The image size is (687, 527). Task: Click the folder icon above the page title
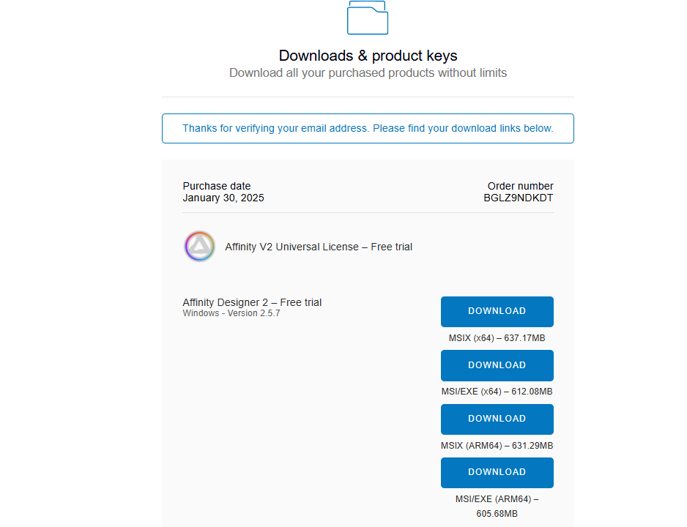click(368, 18)
